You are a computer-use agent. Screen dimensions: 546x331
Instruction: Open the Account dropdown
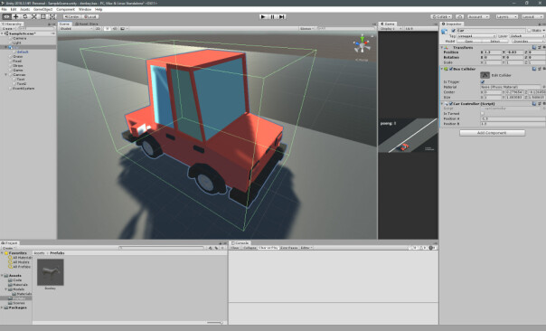(478, 16)
